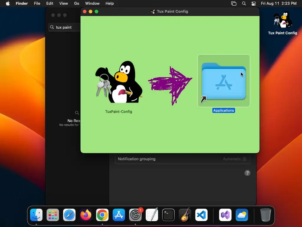Click the tux paint search field in Settings

tap(65, 27)
